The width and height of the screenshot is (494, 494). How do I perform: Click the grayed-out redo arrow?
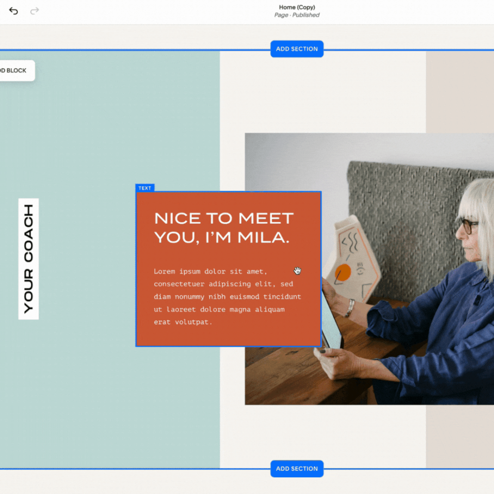34,11
